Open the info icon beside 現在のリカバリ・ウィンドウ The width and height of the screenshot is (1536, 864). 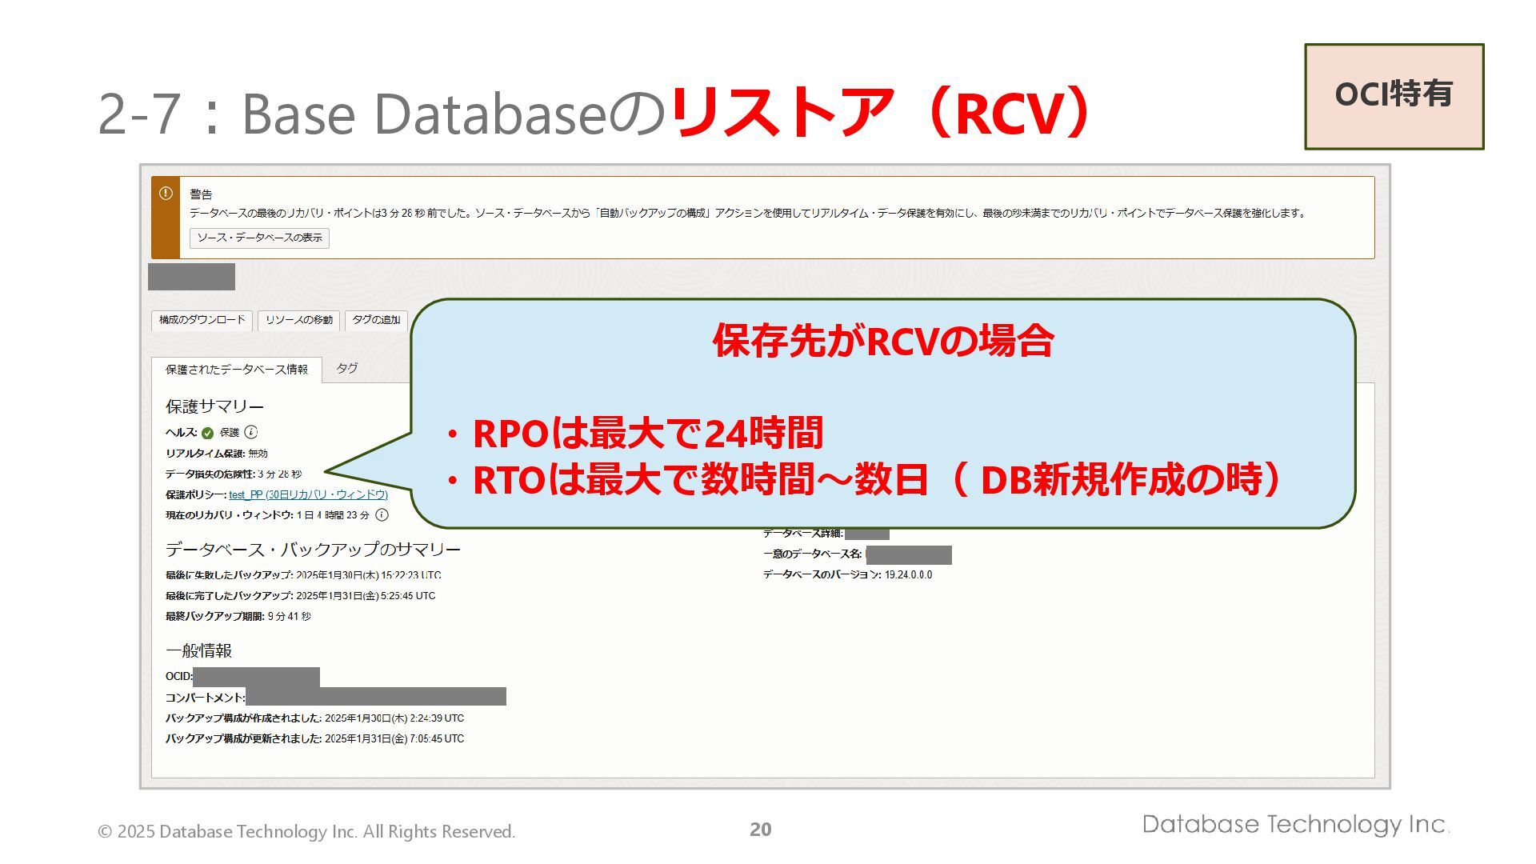[x=382, y=515]
